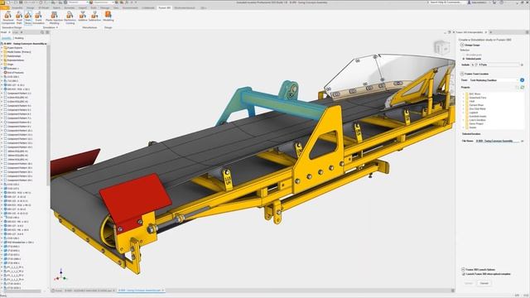530x298 pixels.
Task: Open the Subtractive manufacturing tool
Action: (x=94, y=17)
